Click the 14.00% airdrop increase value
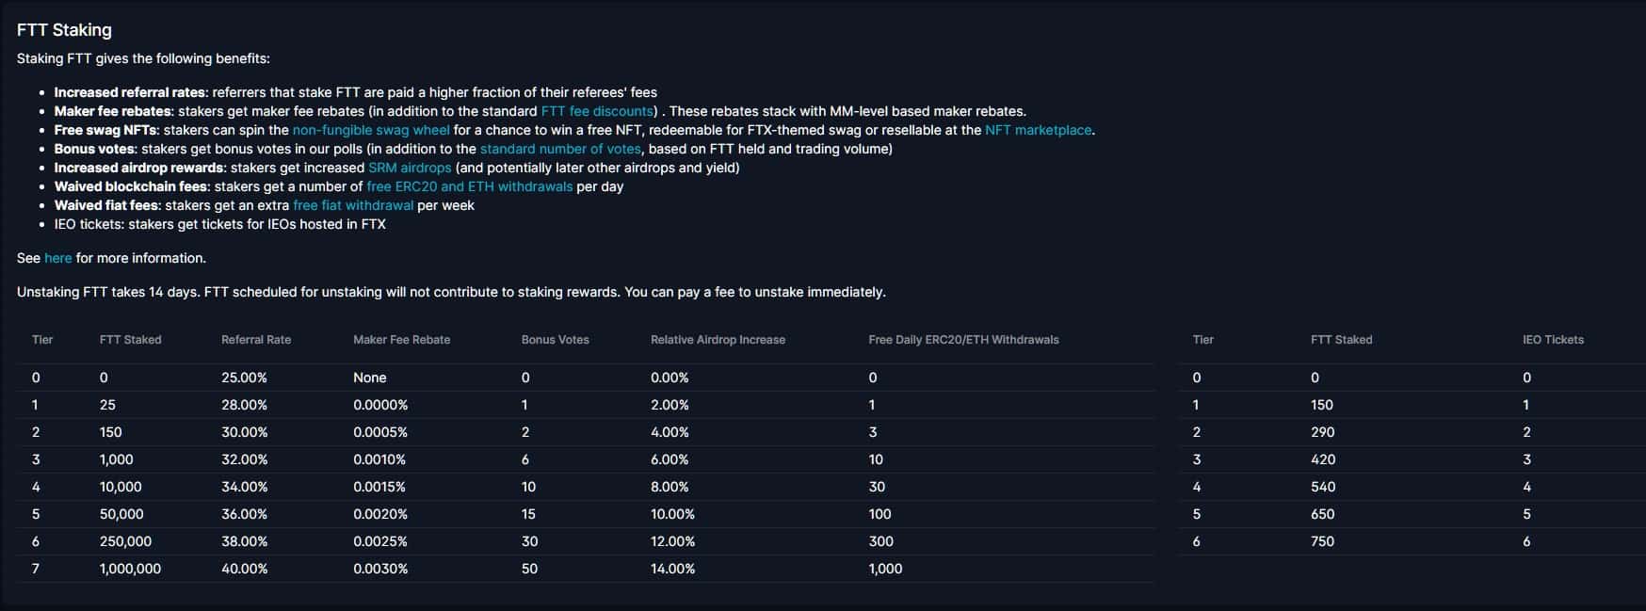 [x=673, y=569]
